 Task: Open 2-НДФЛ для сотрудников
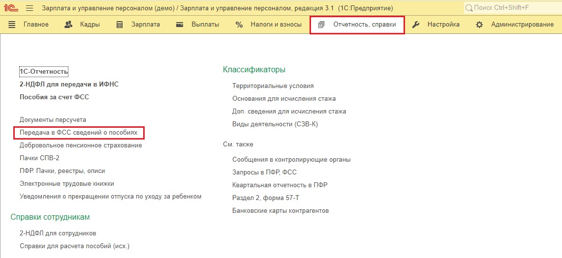pos(58,233)
